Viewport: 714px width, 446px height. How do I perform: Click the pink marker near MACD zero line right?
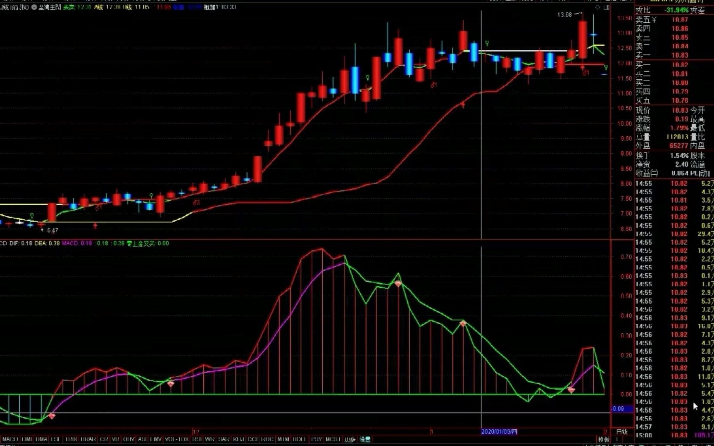pyautogui.click(x=571, y=390)
